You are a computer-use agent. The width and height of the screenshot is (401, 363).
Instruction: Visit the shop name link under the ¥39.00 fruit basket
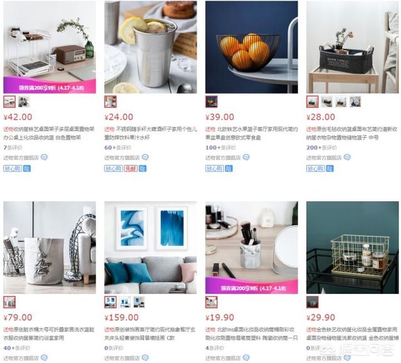(223, 157)
